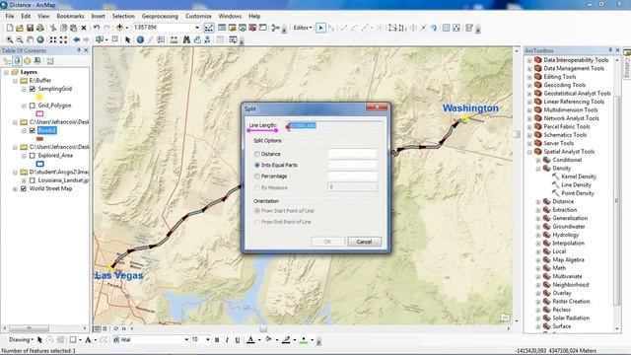The height and width of the screenshot is (355, 631).
Task: Click the Split tool icon
Action: (x=423, y=28)
